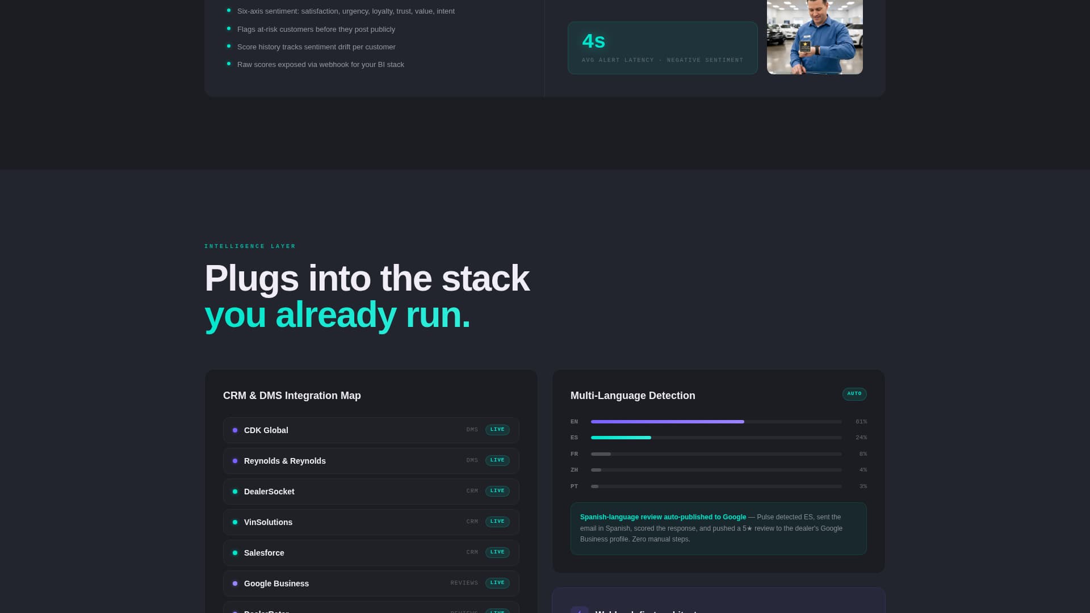The width and height of the screenshot is (1090, 613).
Task: Click the teal dot beside VinSolutions
Action: [x=235, y=522]
